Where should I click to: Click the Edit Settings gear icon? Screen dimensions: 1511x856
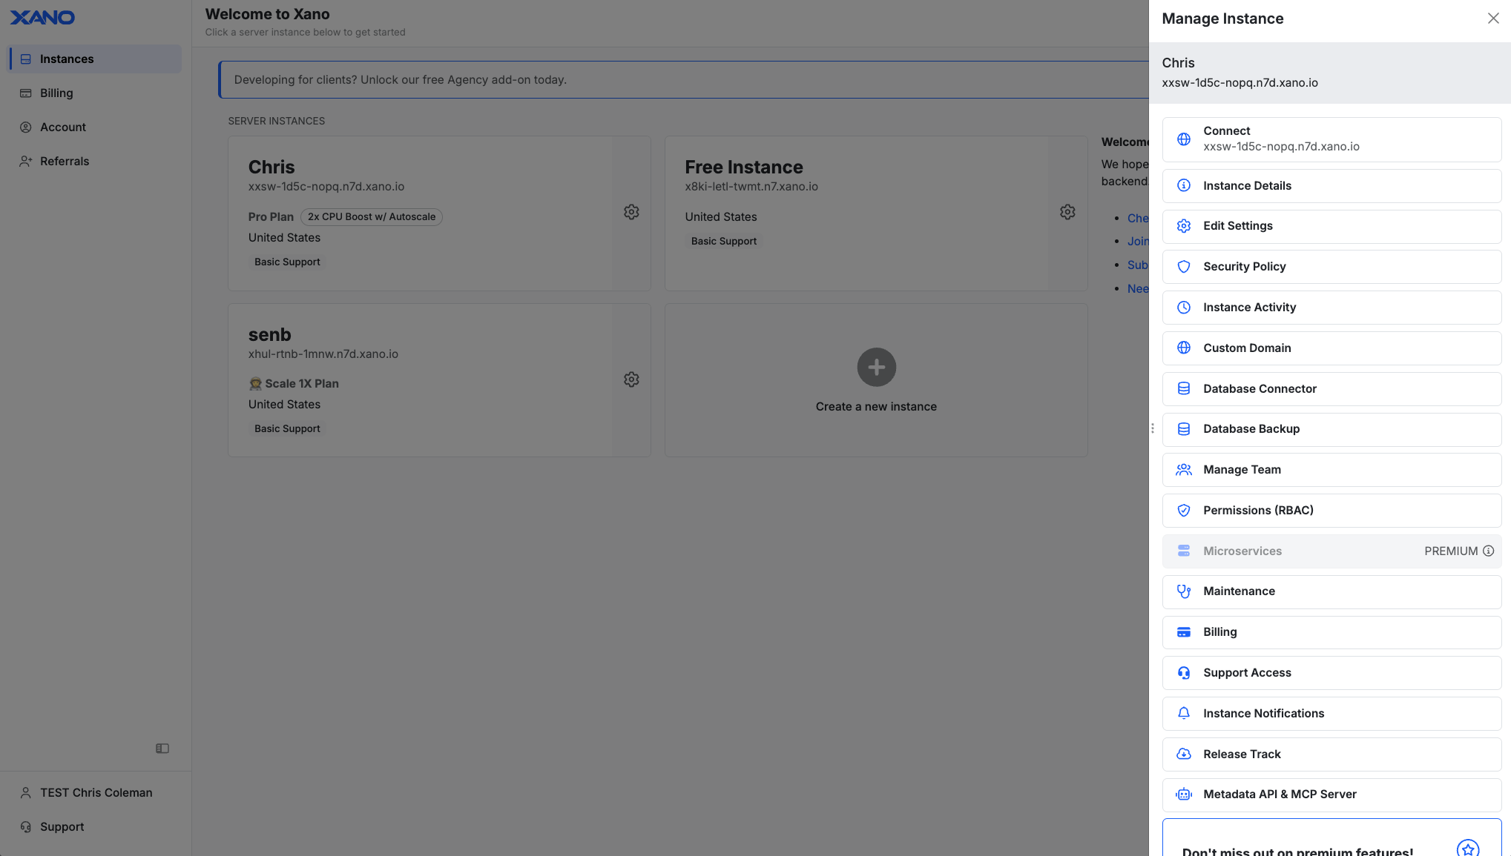click(x=1184, y=226)
